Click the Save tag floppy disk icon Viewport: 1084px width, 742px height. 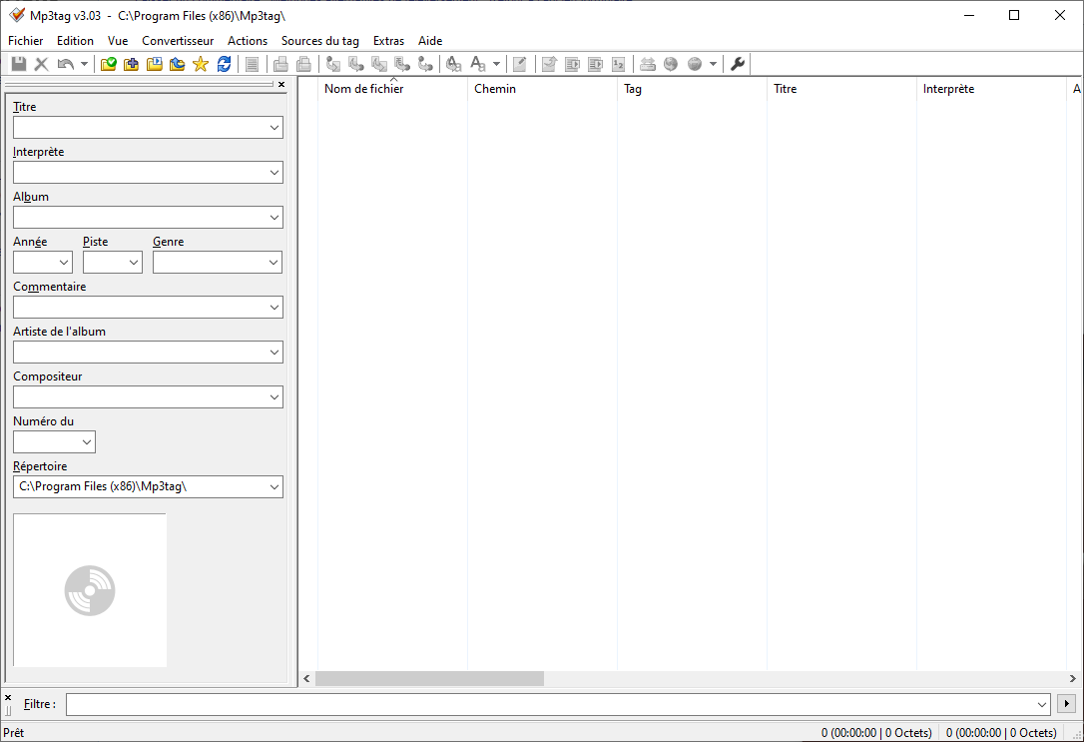tap(19, 64)
